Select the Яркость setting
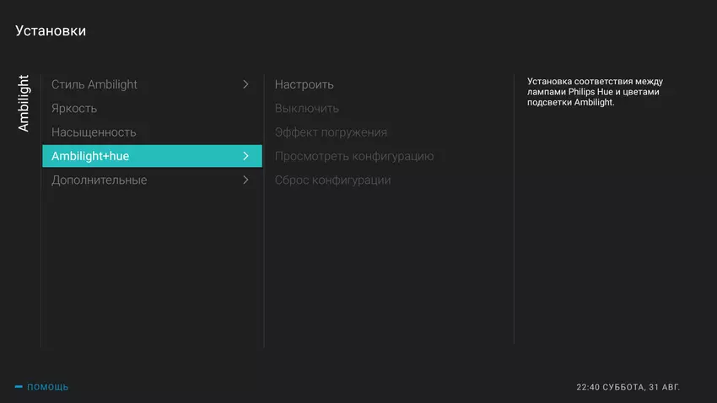717x403 pixels. click(74, 109)
